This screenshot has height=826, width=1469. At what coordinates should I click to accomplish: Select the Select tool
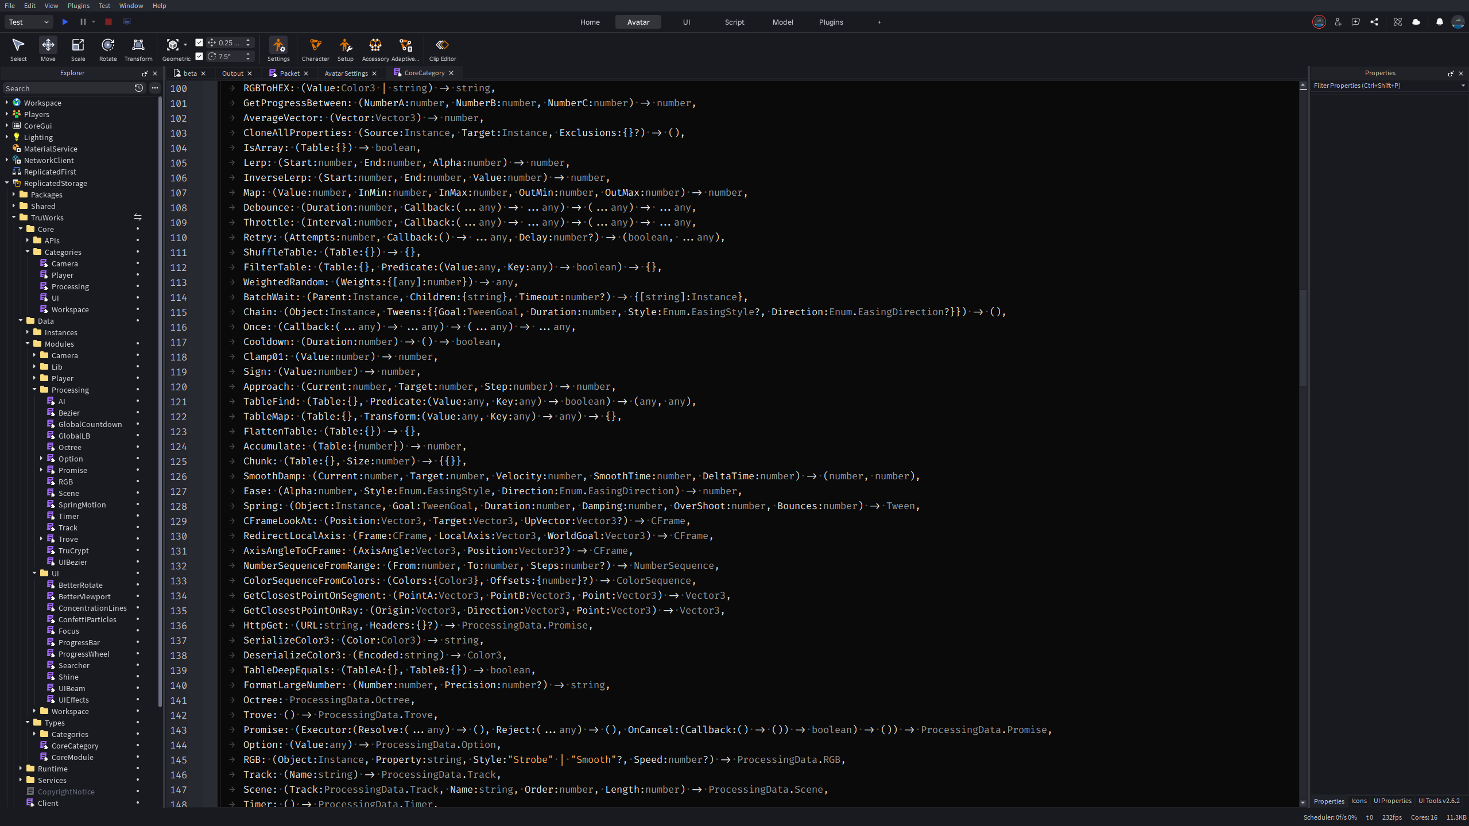pos(18,49)
